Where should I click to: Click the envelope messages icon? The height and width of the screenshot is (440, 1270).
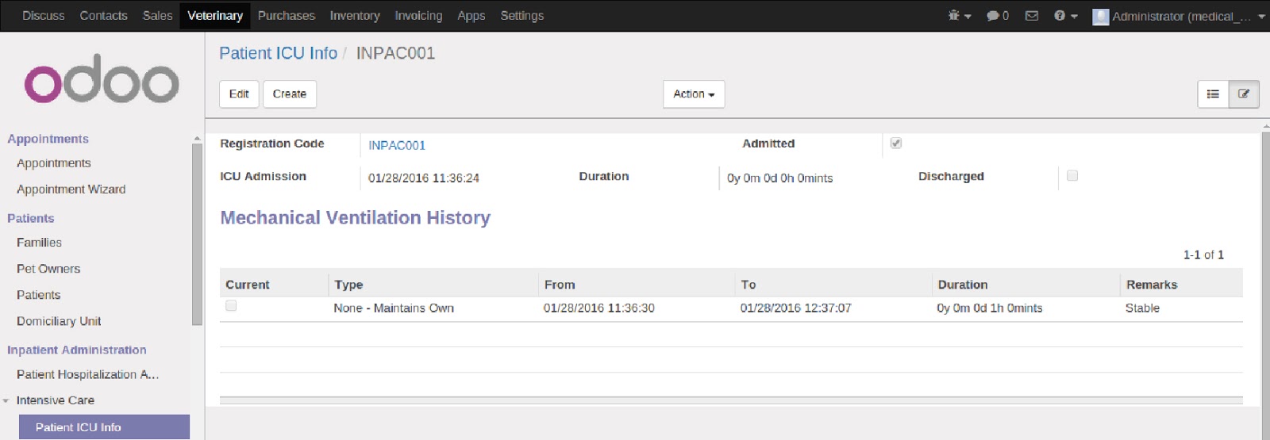tap(1032, 16)
